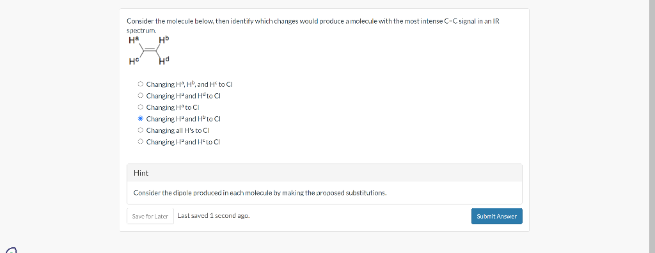The width and height of the screenshot is (655, 253).
Task: Click the Ha label on the molecule
Action: click(x=134, y=40)
